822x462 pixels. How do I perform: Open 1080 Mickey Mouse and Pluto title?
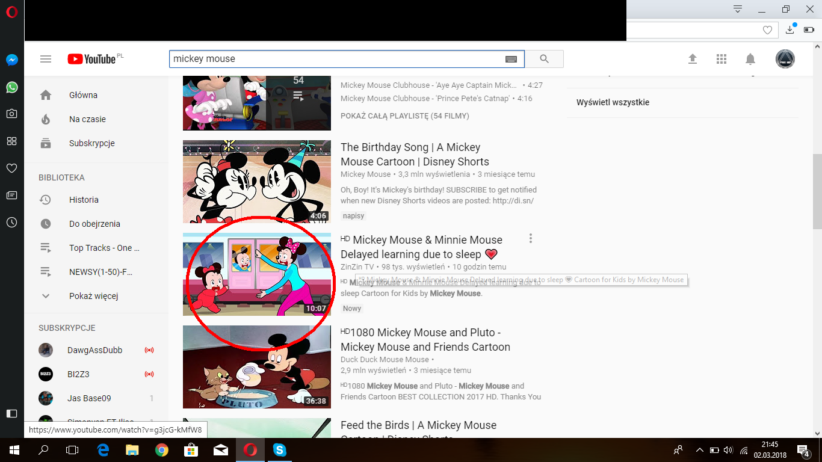point(425,340)
